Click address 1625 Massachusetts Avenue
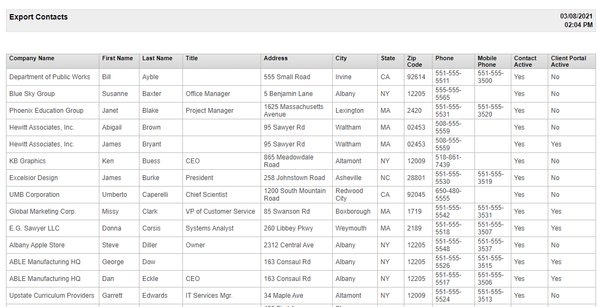 pos(294,111)
